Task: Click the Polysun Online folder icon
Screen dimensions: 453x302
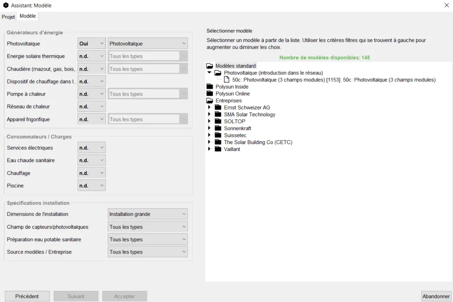Action: click(x=210, y=94)
